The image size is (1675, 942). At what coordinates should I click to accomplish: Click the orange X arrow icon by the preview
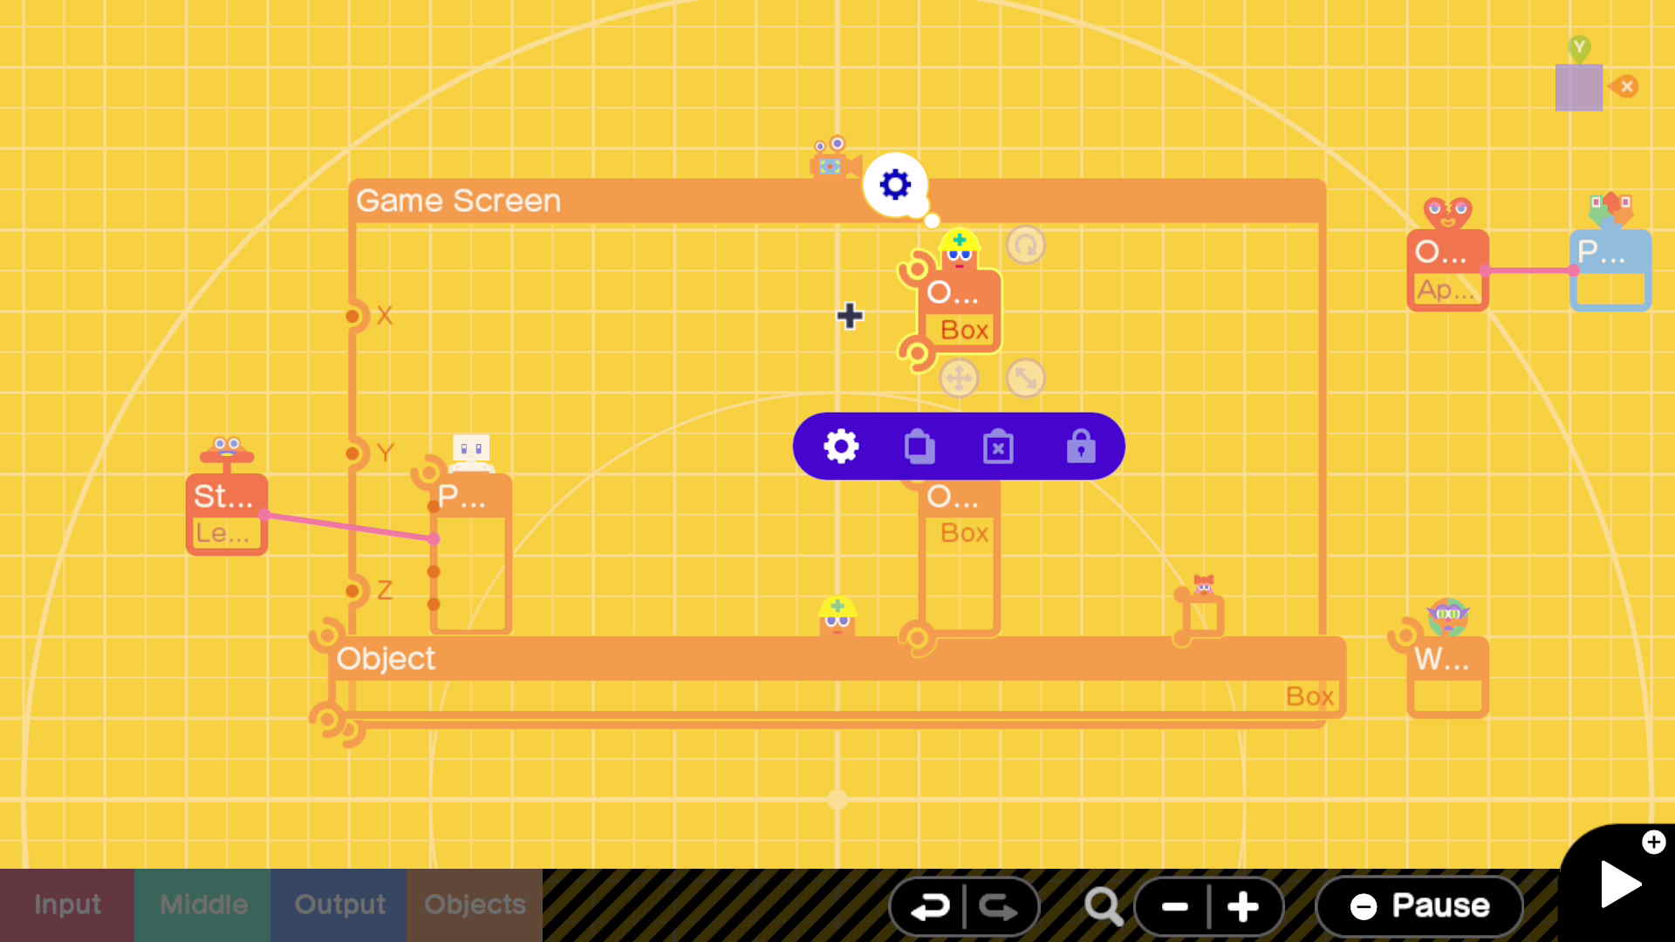pyautogui.click(x=1624, y=86)
